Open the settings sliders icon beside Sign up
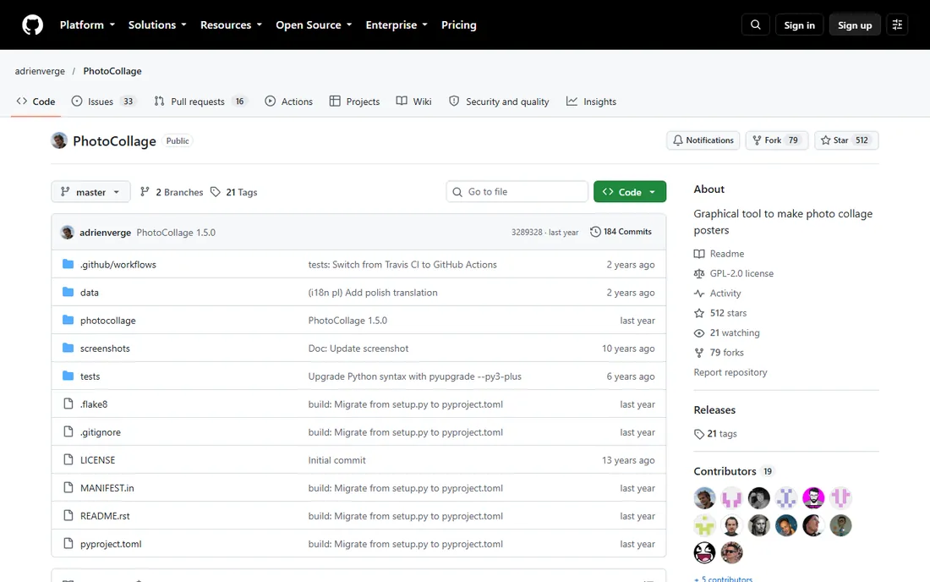This screenshot has width=930, height=582. pyautogui.click(x=897, y=25)
